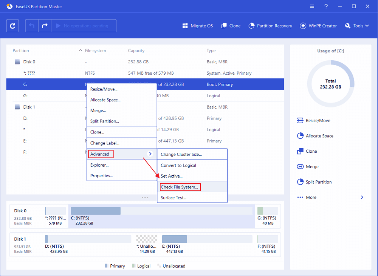Viewport: 378px width, 276px height.
Task: Click the redo arrow icon
Action: coord(45,26)
